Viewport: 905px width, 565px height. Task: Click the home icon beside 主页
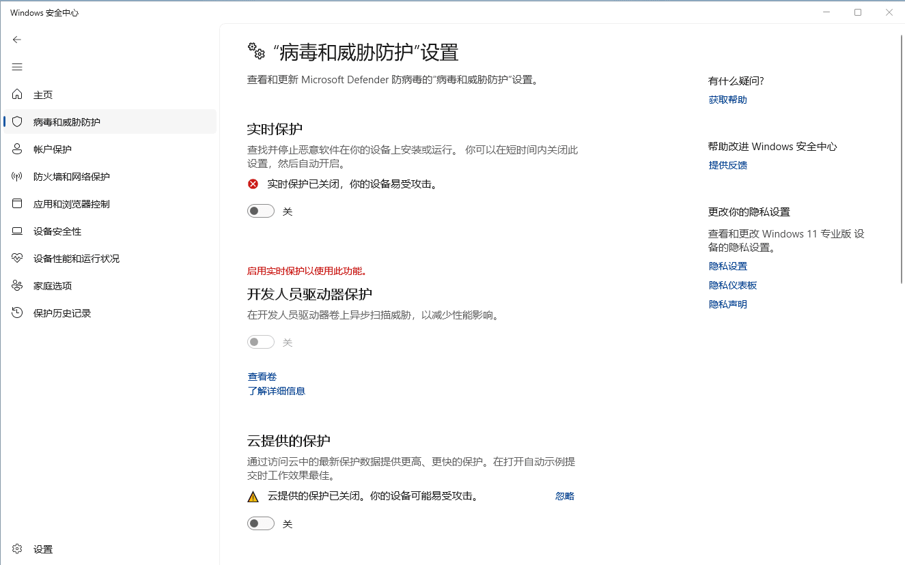(x=17, y=94)
